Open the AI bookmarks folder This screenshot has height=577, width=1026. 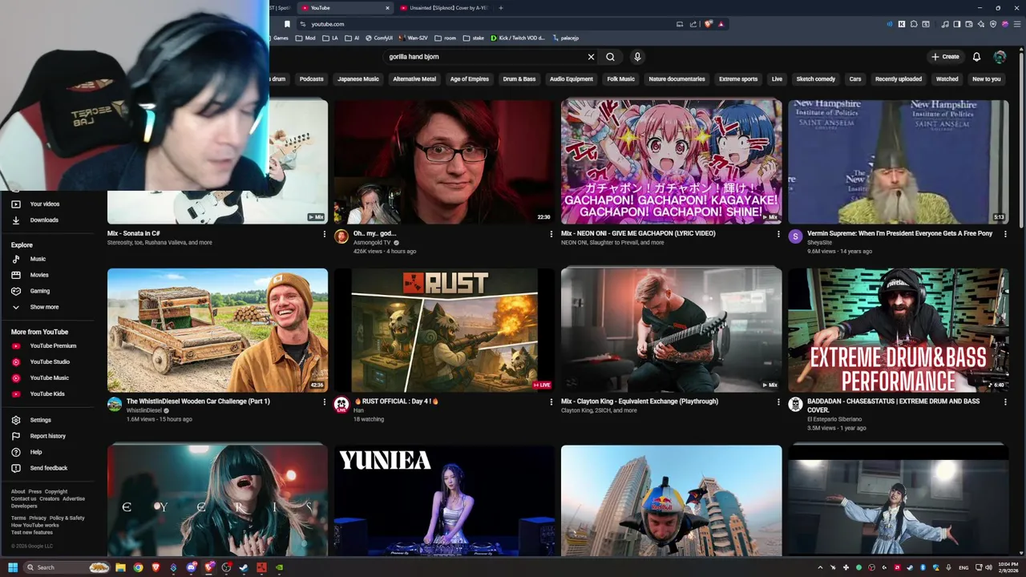pos(351,38)
